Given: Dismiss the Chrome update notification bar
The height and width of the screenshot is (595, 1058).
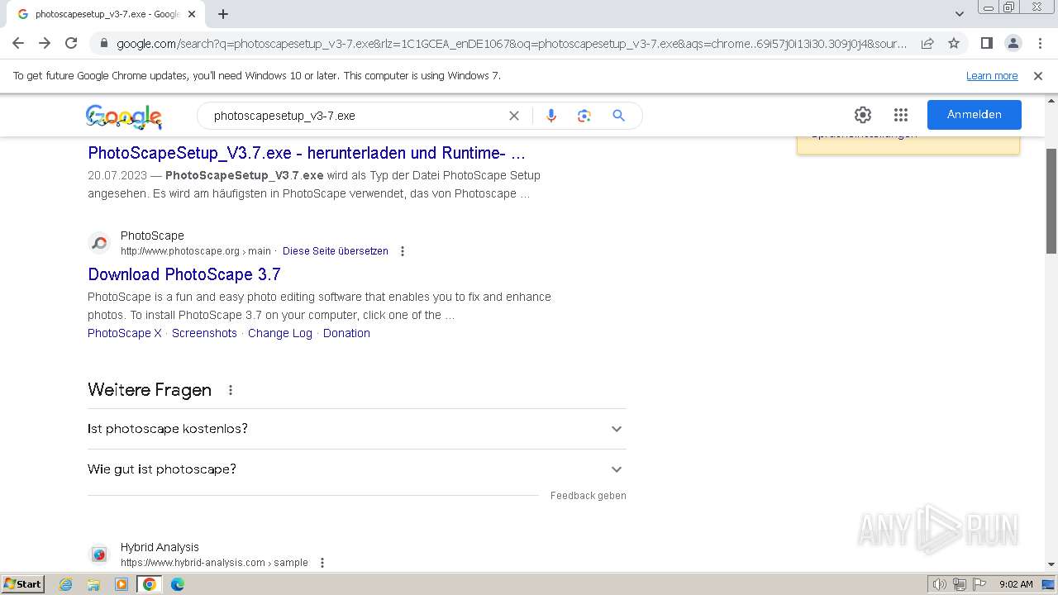Looking at the screenshot, I should [1038, 76].
